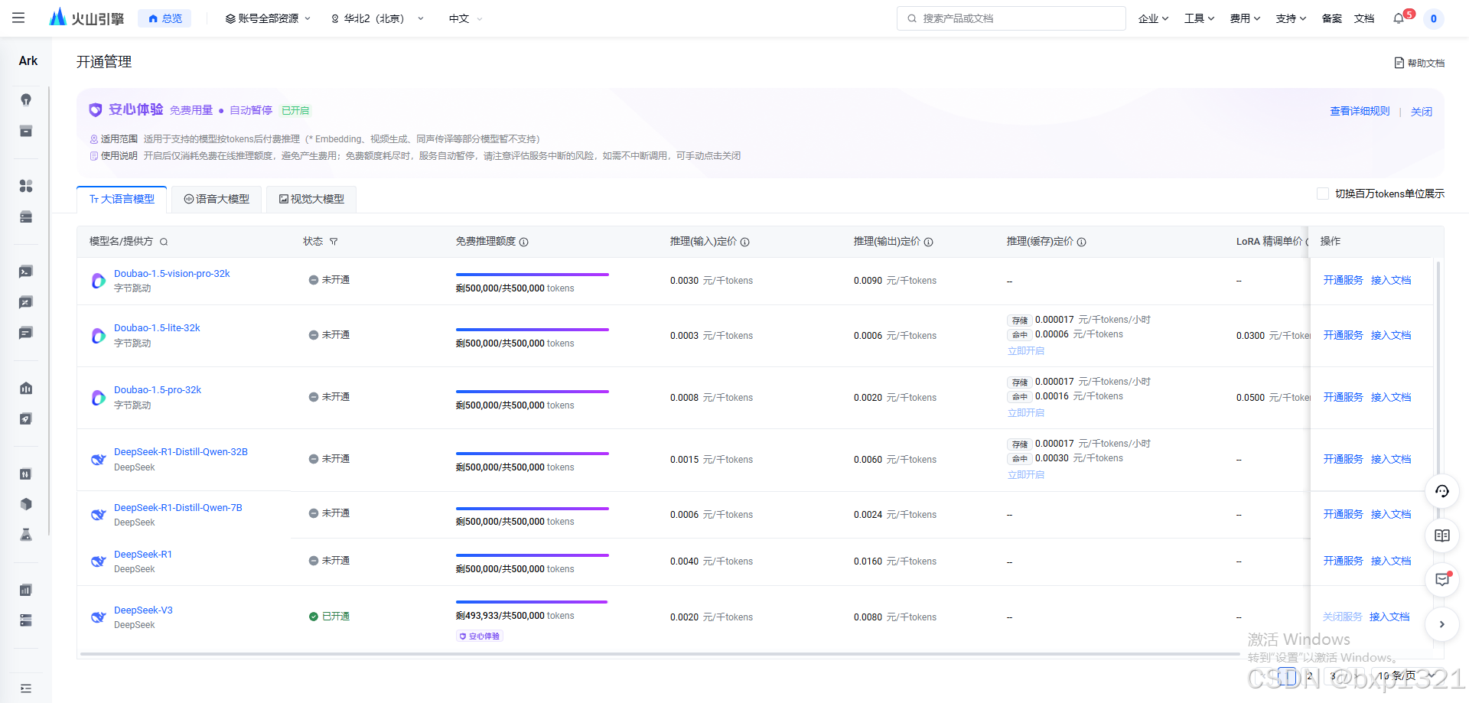Click the flask sidebar icon
1469x703 pixels.
pyautogui.click(x=26, y=535)
